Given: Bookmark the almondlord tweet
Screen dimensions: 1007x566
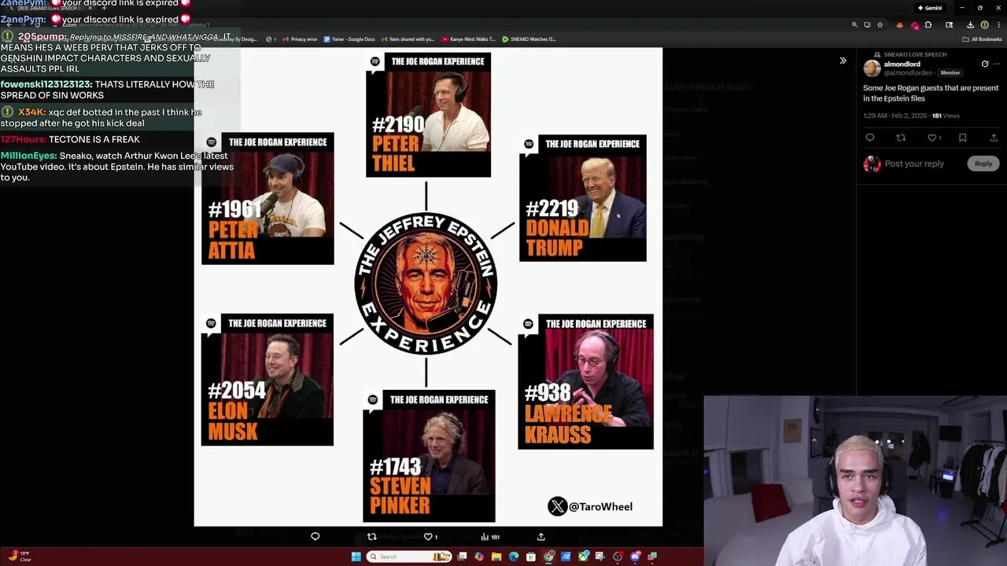Looking at the screenshot, I should point(962,138).
